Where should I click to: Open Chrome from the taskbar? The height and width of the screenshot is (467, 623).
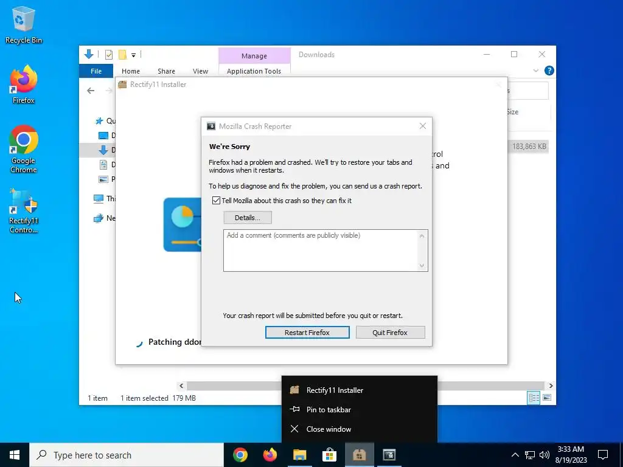click(x=240, y=455)
